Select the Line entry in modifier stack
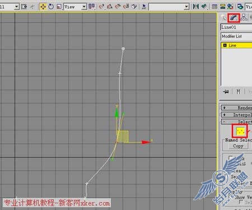 pos(236,45)
